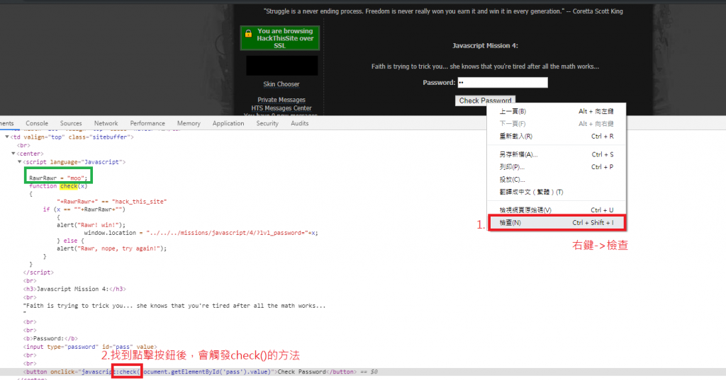726x380 pixels.
Task: Open the Skin Chooser link
Action: pos(281,84)
